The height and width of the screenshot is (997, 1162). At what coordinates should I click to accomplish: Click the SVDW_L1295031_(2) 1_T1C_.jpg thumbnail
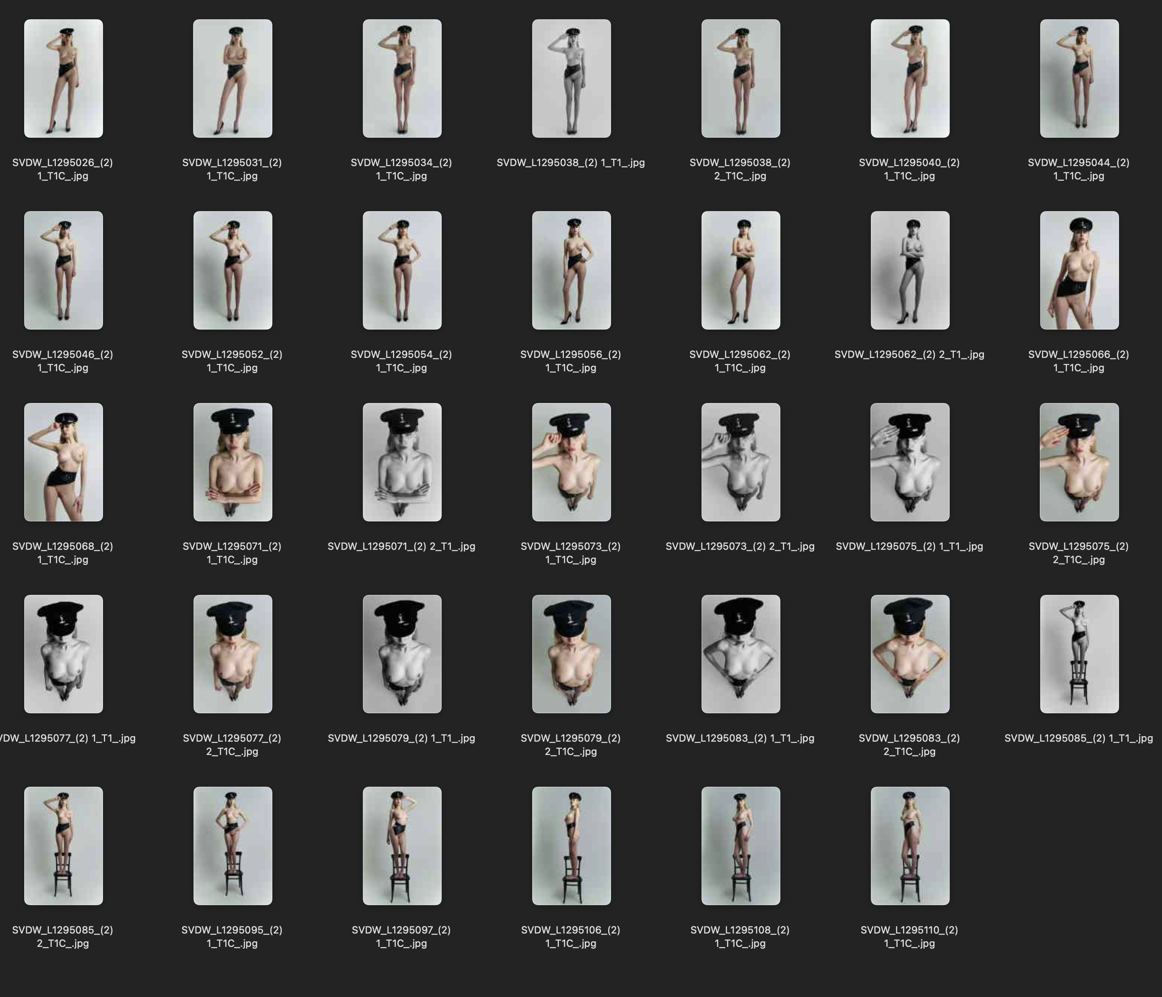(x=233, y=79)
